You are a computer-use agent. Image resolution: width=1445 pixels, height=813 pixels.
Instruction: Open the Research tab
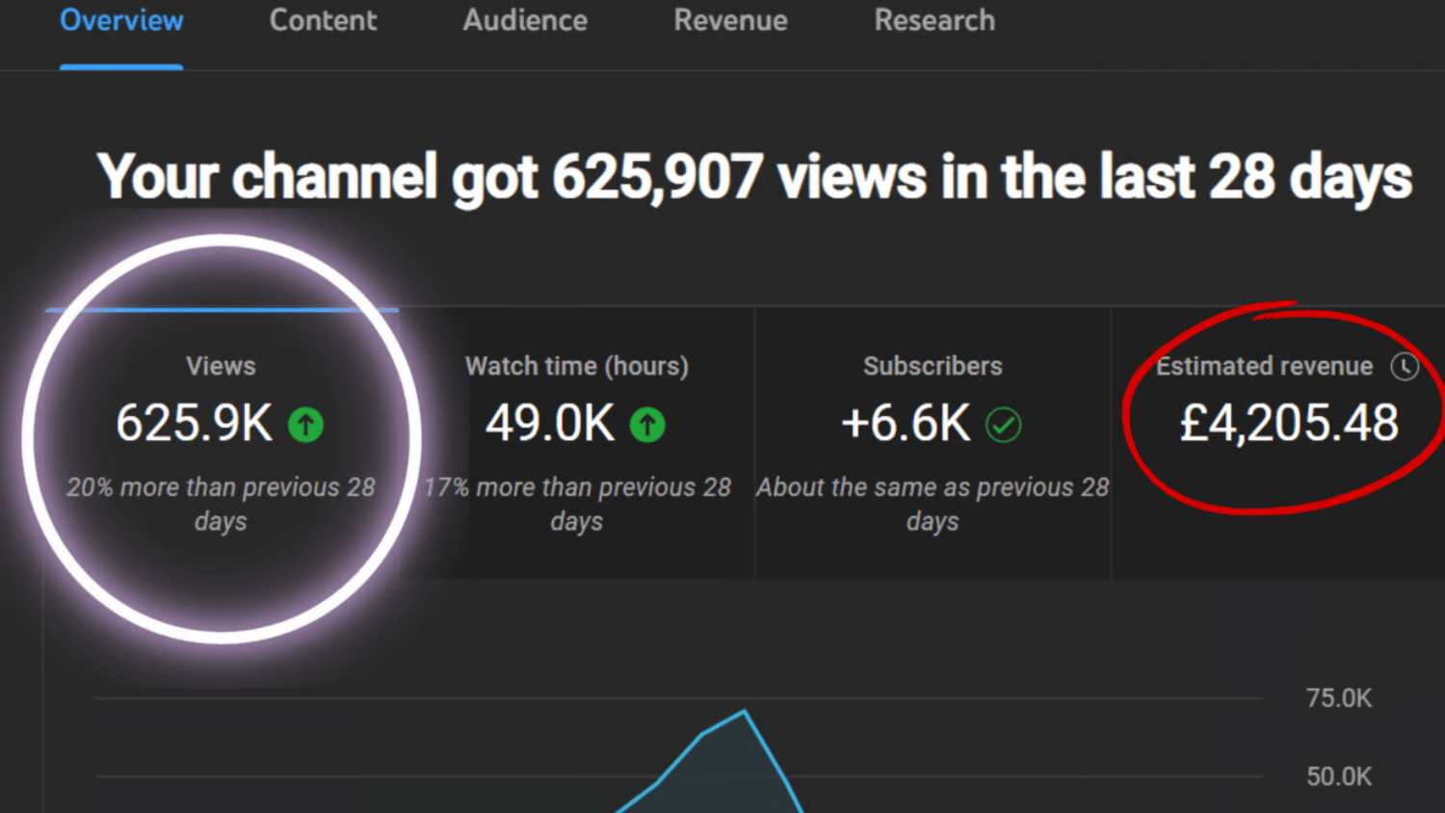tap(934, 20)
